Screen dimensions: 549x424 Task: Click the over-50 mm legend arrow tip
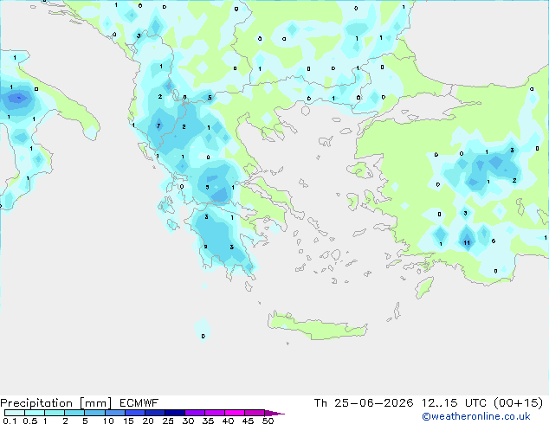[x=274, y=413]
